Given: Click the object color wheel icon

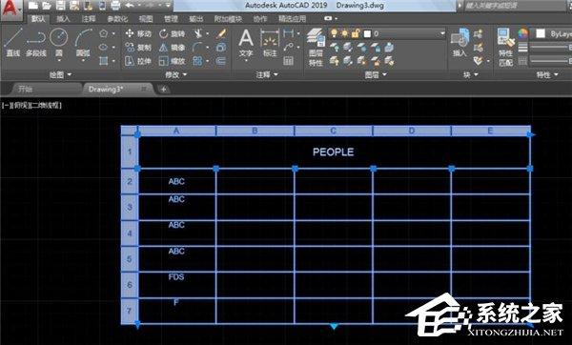Looking at the screenshot, I should [x=522, y=33].
